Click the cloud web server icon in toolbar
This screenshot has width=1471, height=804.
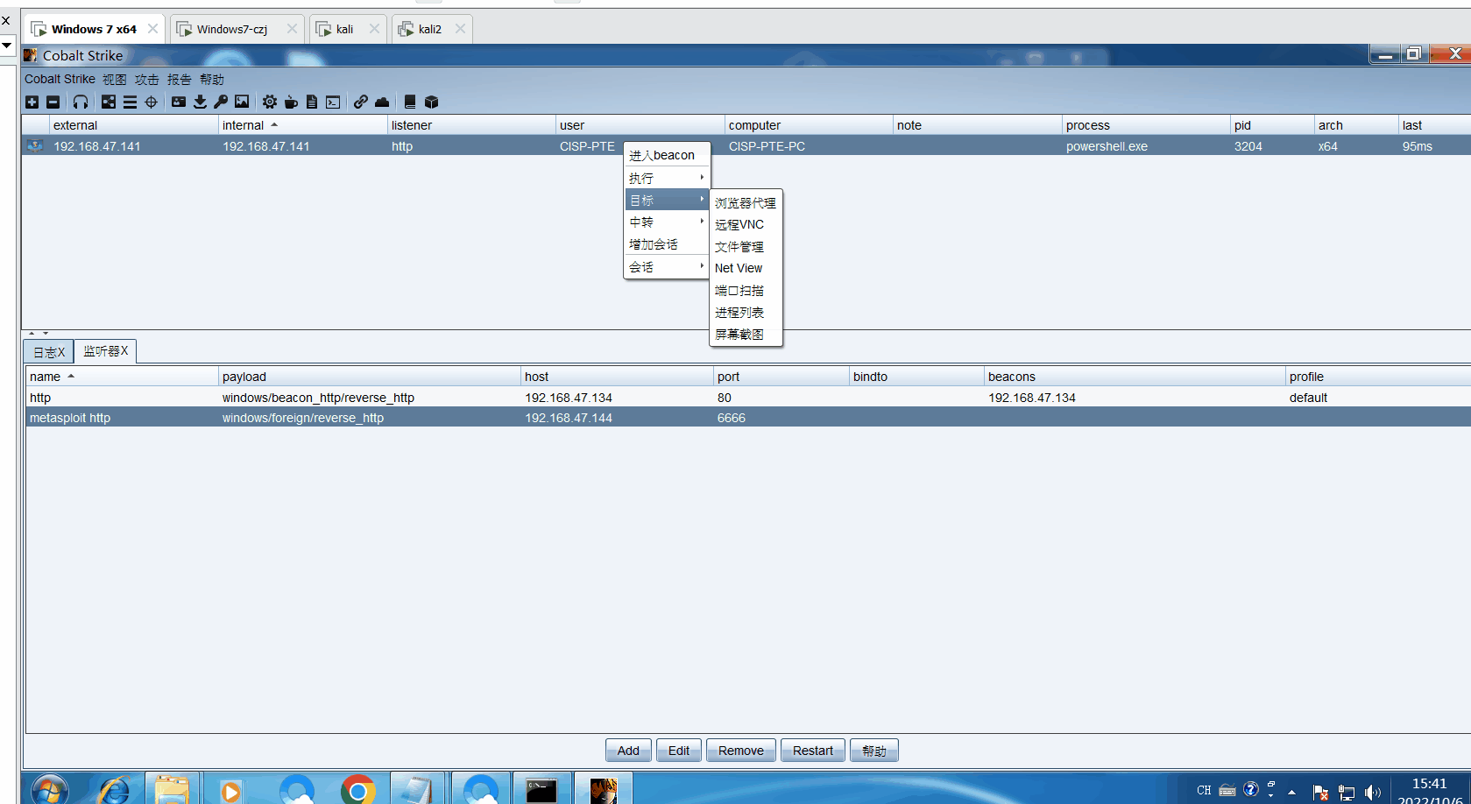(x=382, y=102)
